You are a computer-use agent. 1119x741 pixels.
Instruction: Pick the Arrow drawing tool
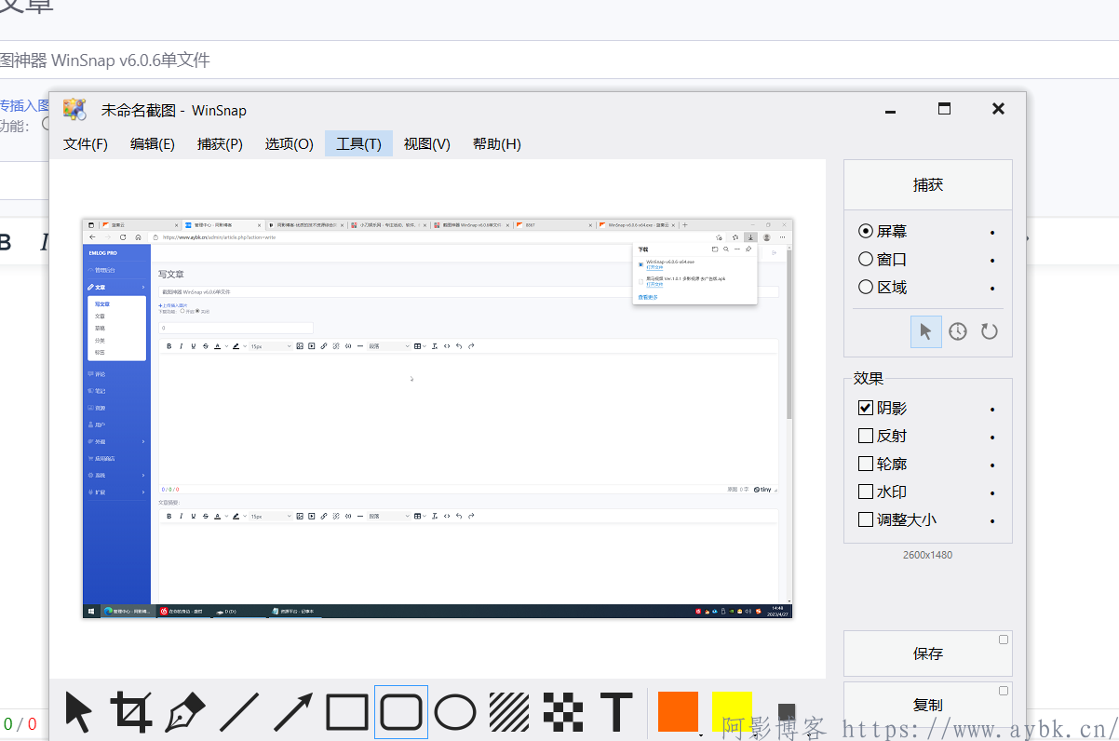(x=290, y=712)
